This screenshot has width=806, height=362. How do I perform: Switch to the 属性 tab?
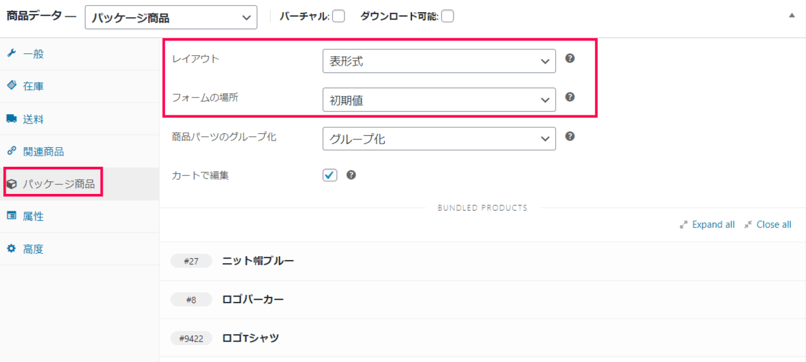(x=33, y=216)
